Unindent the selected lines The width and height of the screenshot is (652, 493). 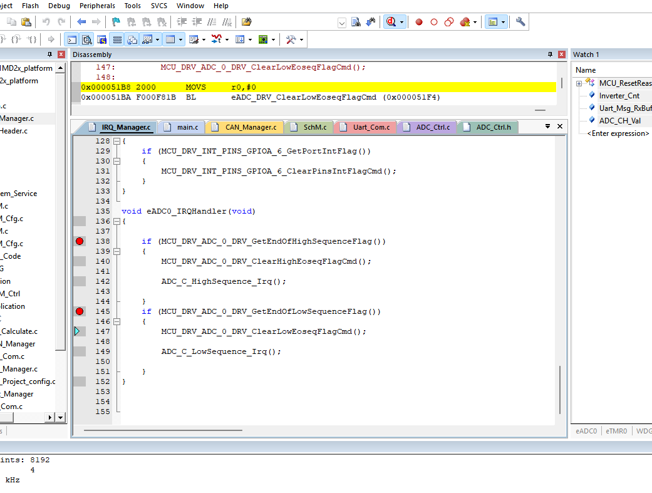point(197,22)
